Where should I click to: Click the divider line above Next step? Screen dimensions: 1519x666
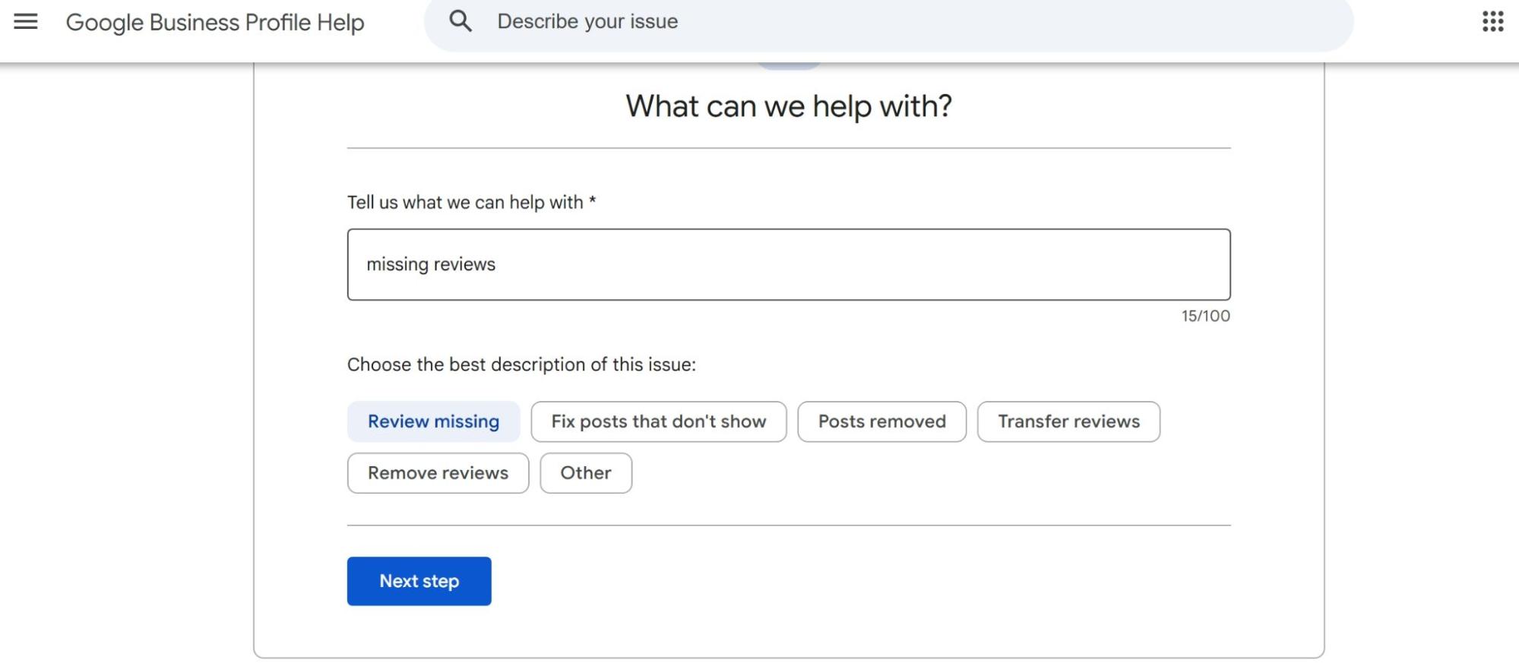click(x=788, y=525)
